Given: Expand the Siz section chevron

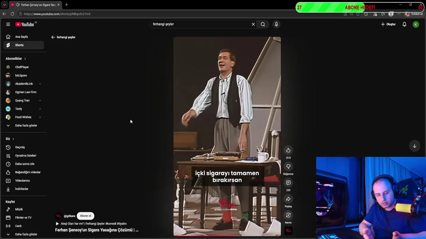Looking at the screenshot, I should pos(13,139).
